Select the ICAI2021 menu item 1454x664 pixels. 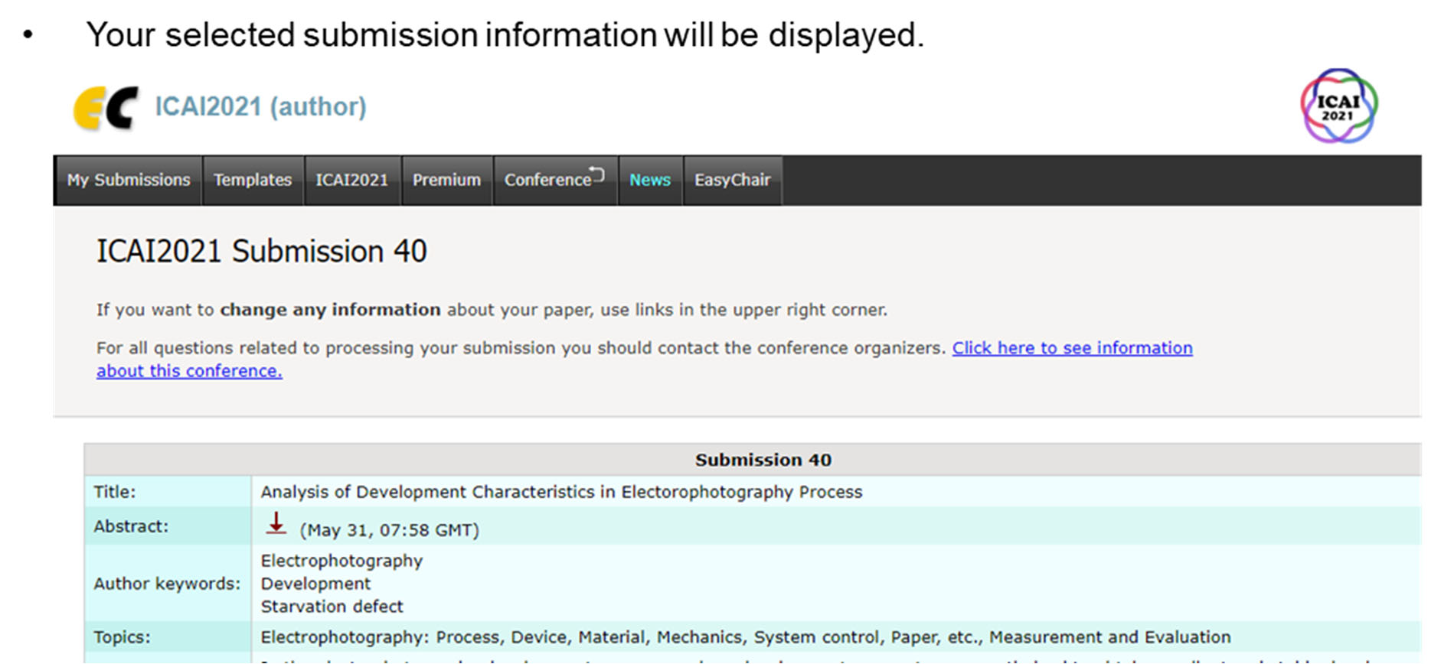click(351, 181)
